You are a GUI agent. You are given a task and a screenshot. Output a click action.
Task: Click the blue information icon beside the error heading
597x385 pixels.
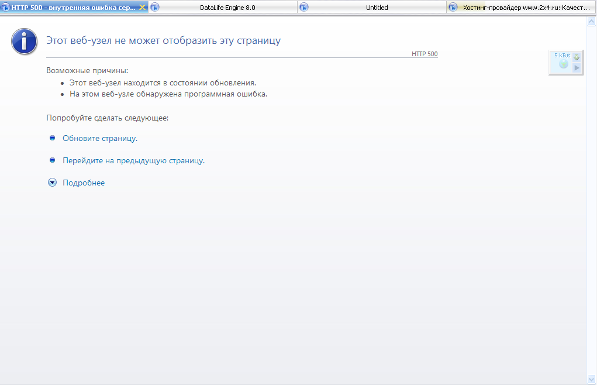[x=24, y=41]
